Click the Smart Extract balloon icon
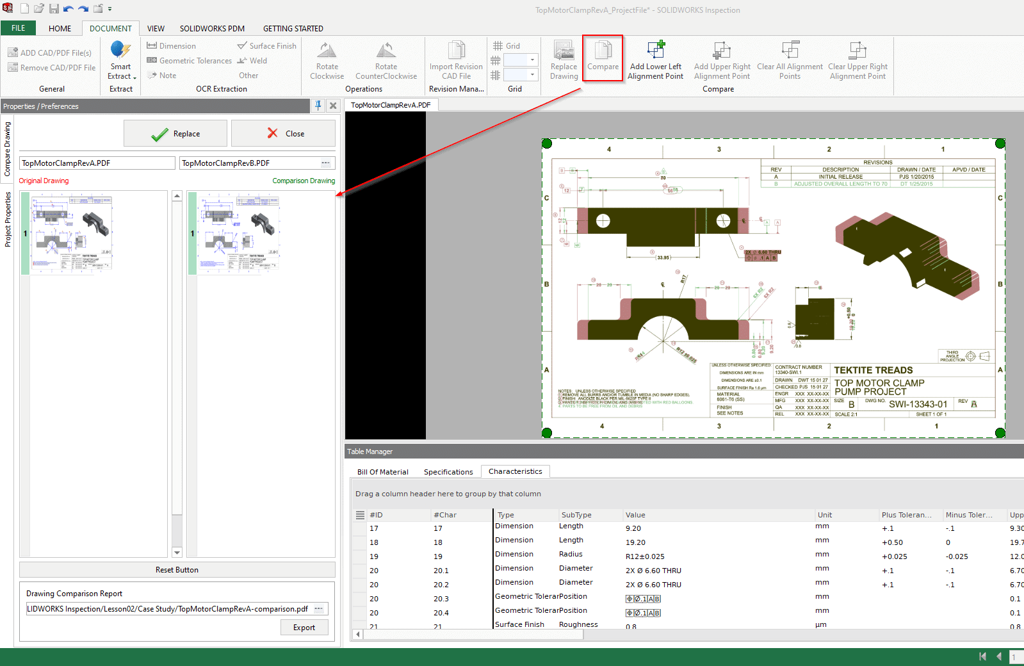 (120, 50)
